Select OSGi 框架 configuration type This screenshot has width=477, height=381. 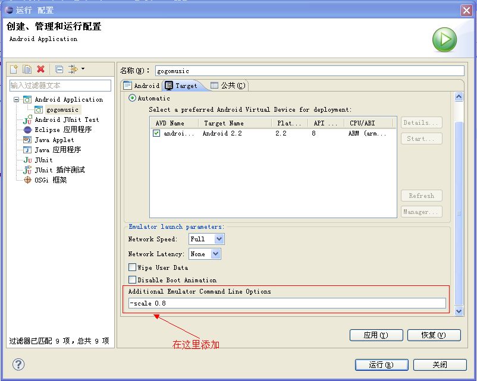[51, 180]
